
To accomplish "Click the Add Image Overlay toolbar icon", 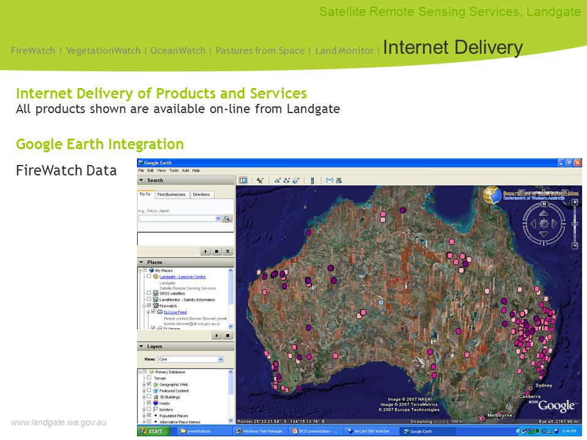I will pyautogui.click(x=296, y=181).
